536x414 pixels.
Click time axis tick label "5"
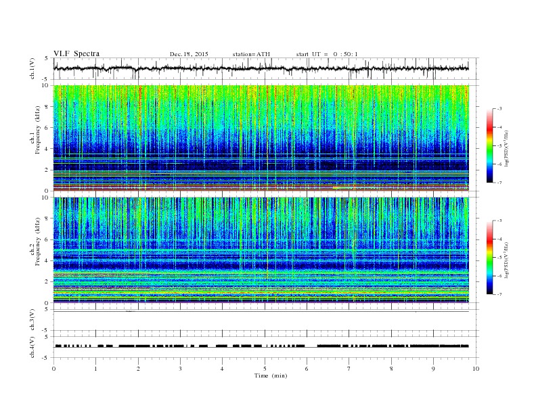tap(265, 369)
